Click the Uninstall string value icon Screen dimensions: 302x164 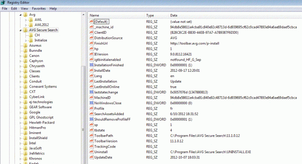click(91, 152)
